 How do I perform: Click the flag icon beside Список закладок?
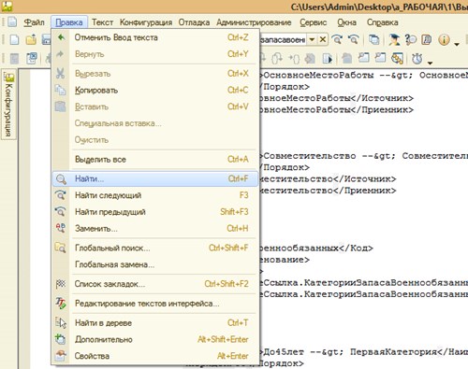click(61, 284)
